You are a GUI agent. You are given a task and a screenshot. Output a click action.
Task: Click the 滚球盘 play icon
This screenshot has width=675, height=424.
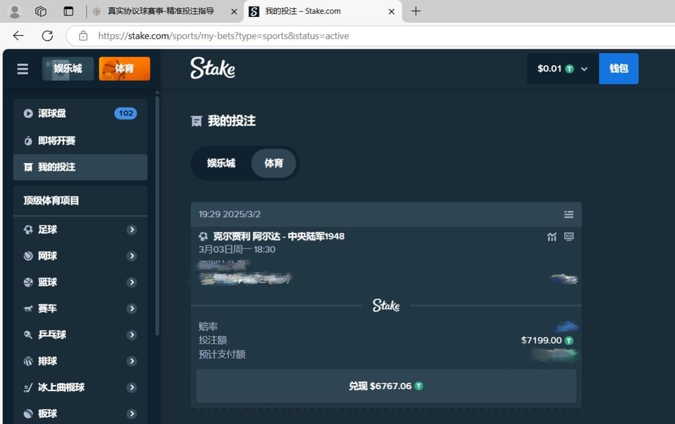(28, 113)
